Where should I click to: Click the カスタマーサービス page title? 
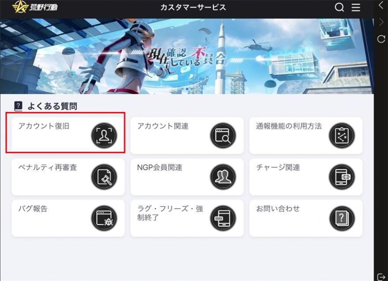(x=193, y=7)
